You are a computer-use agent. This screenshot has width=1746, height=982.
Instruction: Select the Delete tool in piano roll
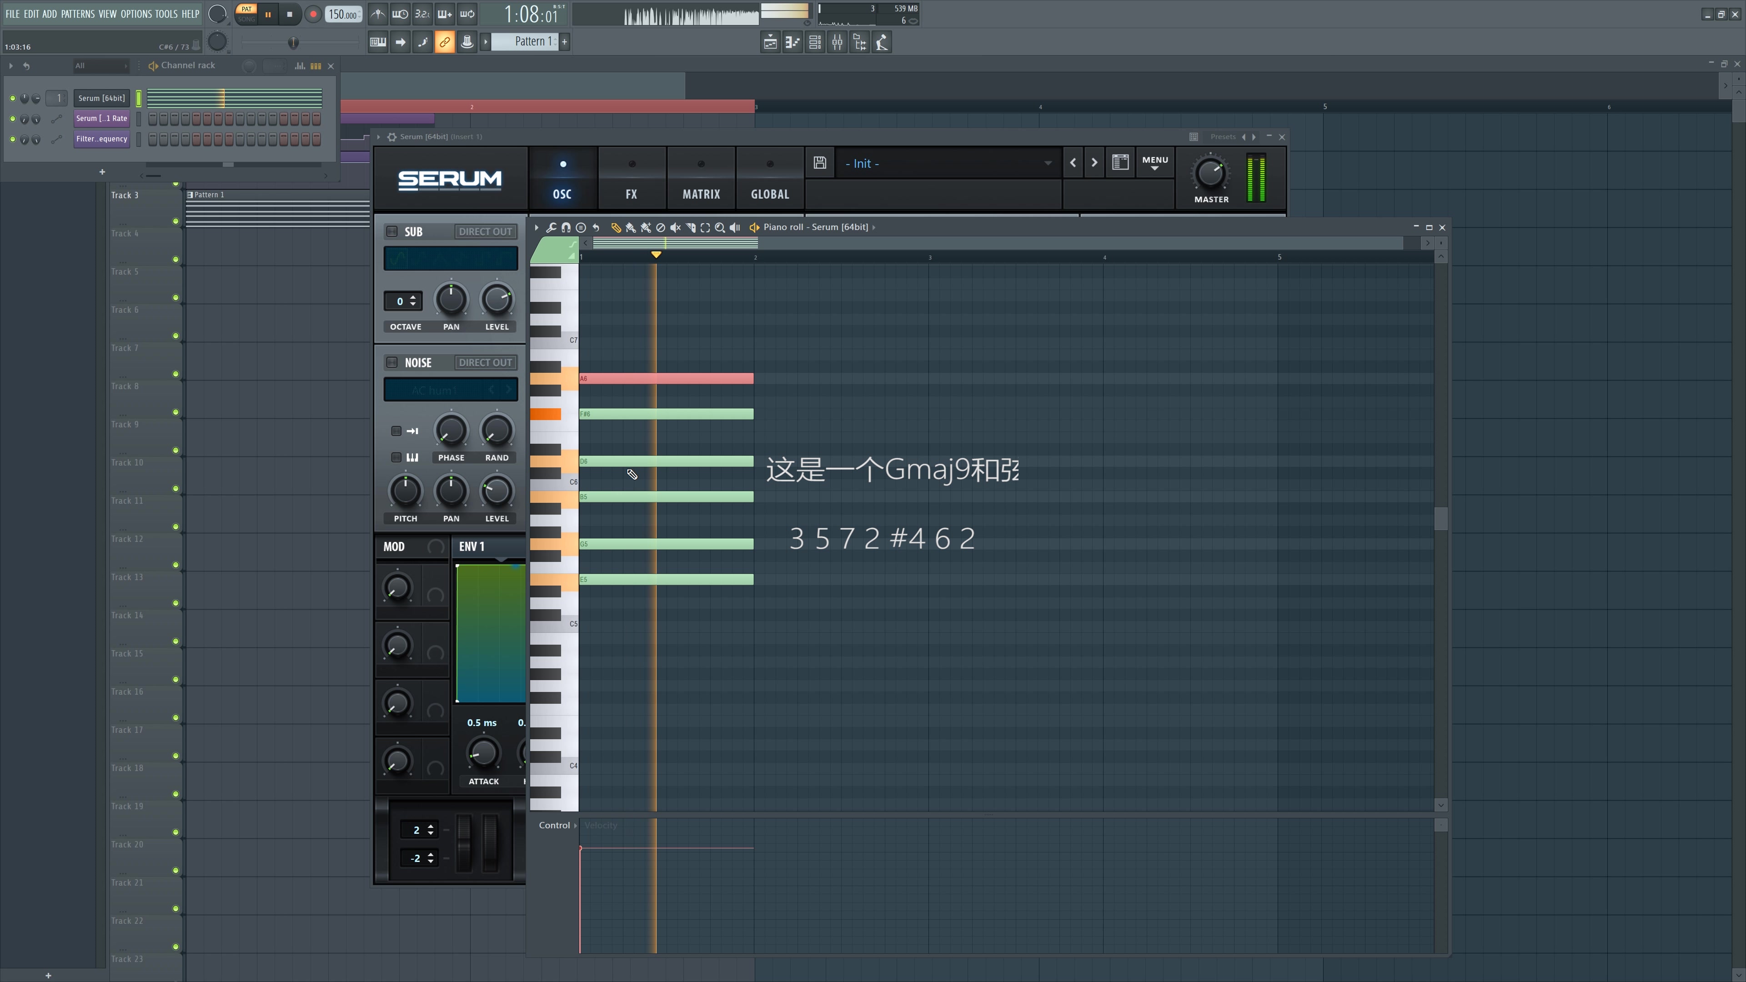tap(660, 228)
